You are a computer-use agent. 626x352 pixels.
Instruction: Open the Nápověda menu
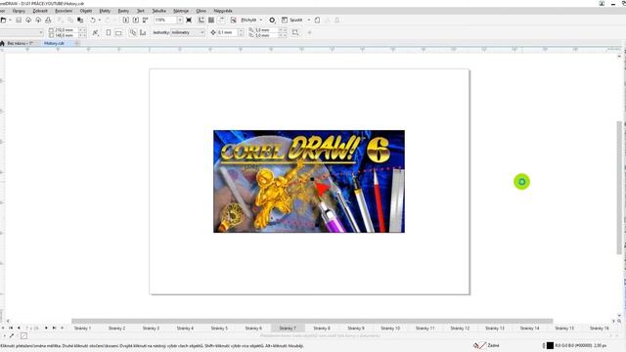coord(223,11)
